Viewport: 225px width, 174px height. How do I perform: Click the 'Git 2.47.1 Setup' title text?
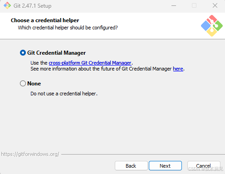(x=32, y=6)
